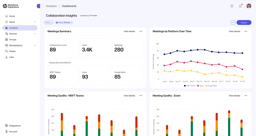256x136 pixels.
Task: Open notifications bell icon
Action: [x=240, y=6]
